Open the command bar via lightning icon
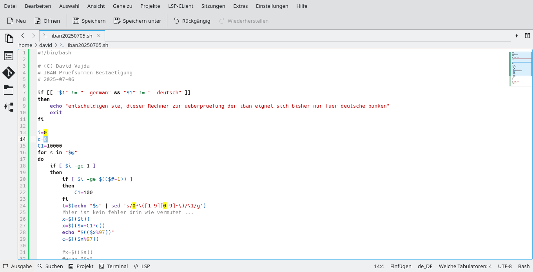 pyautogui.click(x=517, y=35)
